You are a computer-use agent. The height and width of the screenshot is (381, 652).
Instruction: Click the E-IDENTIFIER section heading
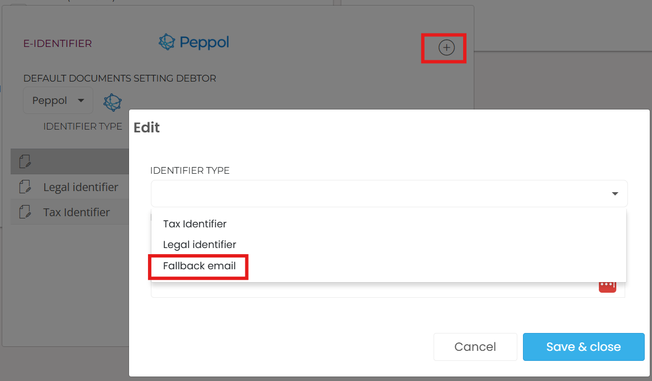click(58, 43)
